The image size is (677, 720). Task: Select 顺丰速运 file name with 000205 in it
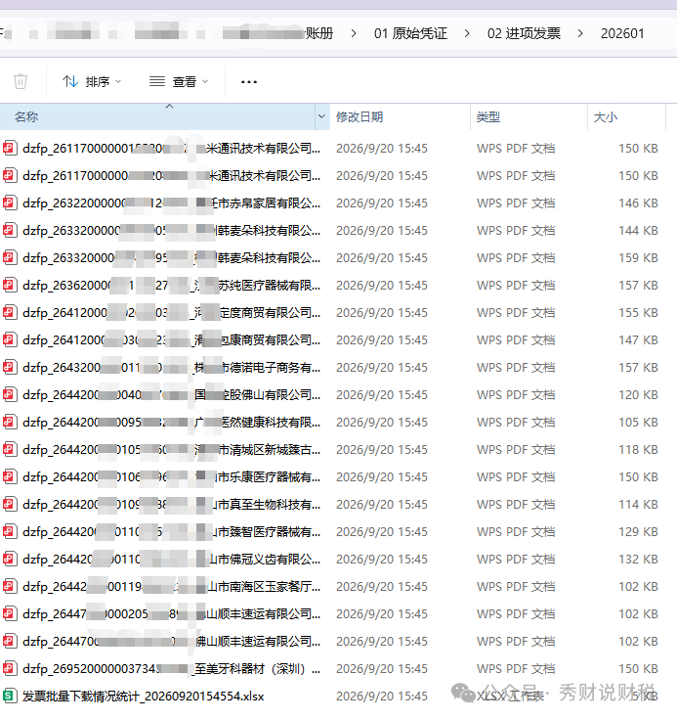point(172,614)
